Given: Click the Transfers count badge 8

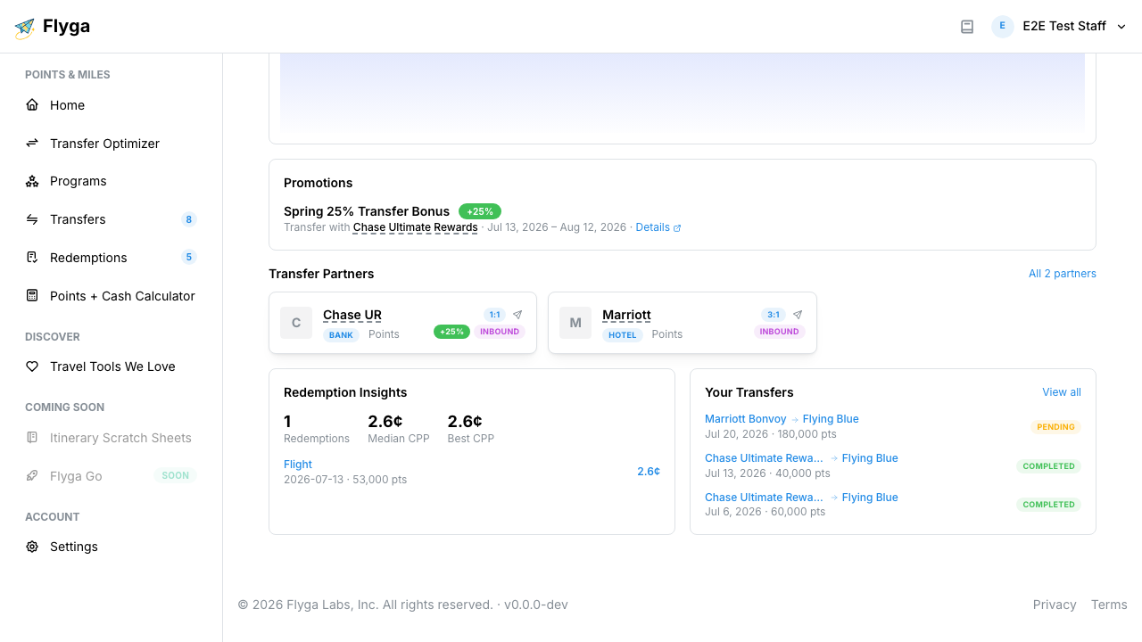Looking at the screenshot, I should coord(188,219).
